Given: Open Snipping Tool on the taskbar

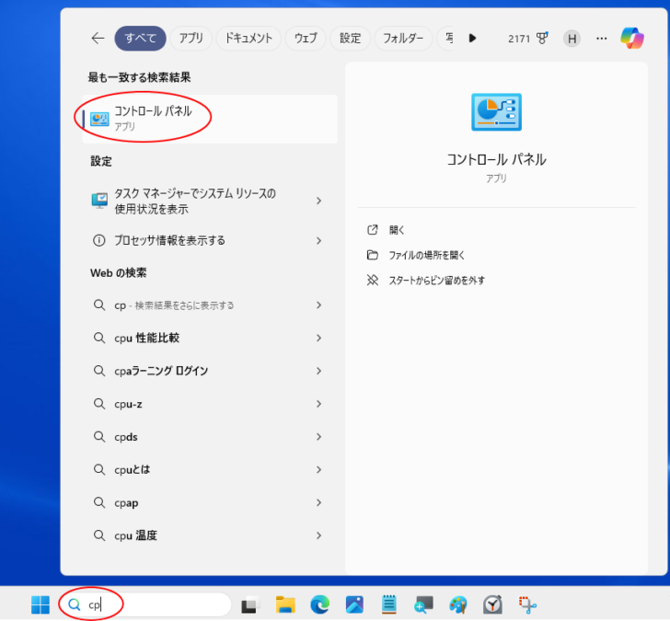Looking at the screenshot, I should 527,604.
